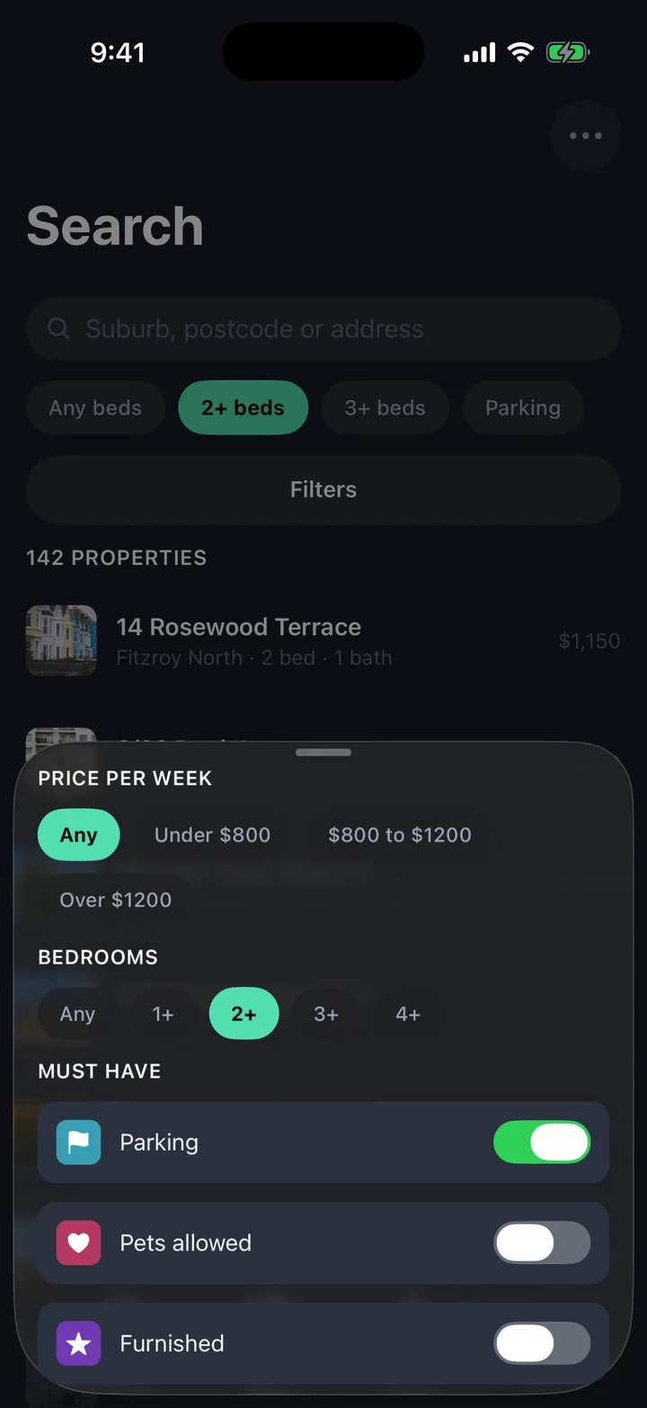Pick 3+ in the Bedrooms section
The height and width of the screenshot is (1408, 647).
pyautogui.click(x=326, y=1014)
